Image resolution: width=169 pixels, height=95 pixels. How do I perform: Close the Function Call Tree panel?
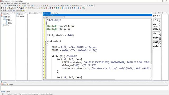tap(41, 13)
